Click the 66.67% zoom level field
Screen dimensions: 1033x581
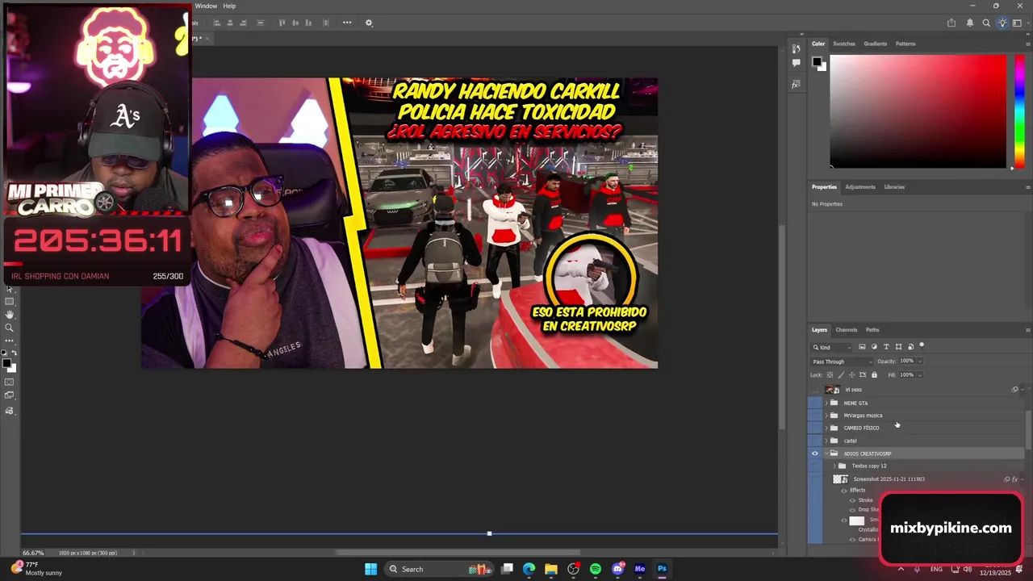click(33, 553)
